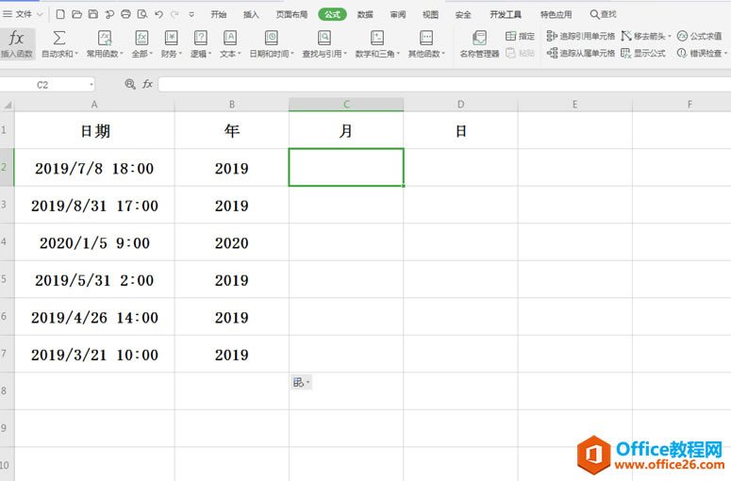The image size is (731, 481).
Task: Click the Print icon
Action: pyautogui.click(x=125, y=14)
